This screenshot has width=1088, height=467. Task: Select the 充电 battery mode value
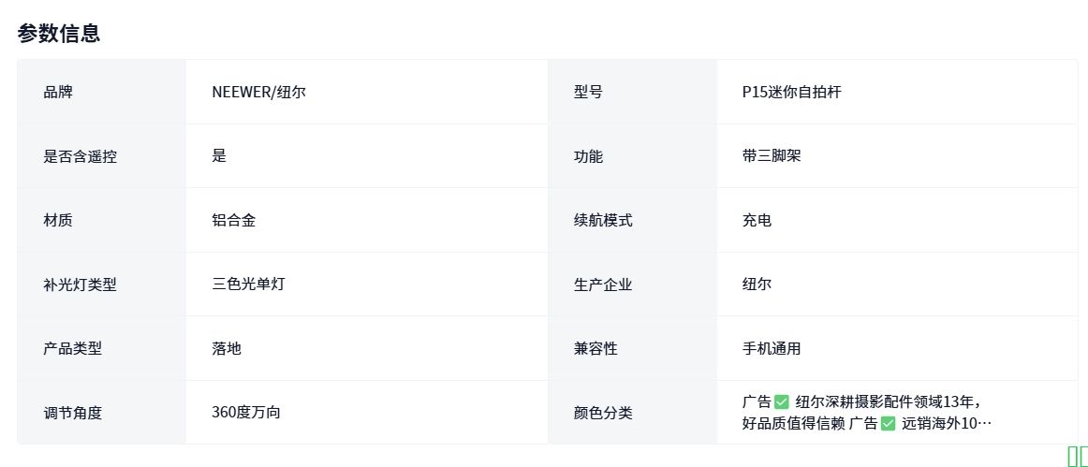pyautogui.click(x=757, y=220)
